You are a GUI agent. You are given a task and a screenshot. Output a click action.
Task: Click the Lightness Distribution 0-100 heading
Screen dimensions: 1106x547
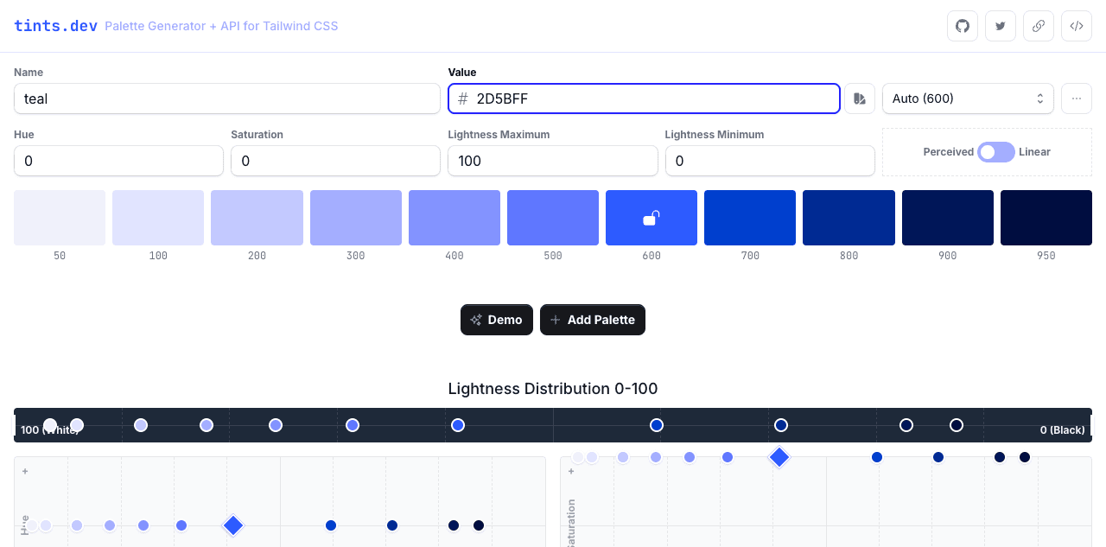[x=553, y=389]
